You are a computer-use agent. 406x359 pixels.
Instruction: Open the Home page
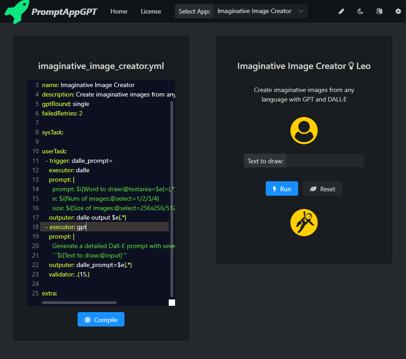click(x=119, y=11)
